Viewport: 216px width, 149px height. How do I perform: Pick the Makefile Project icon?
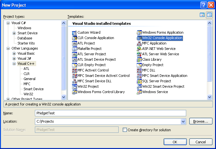(x=75, y=49)
